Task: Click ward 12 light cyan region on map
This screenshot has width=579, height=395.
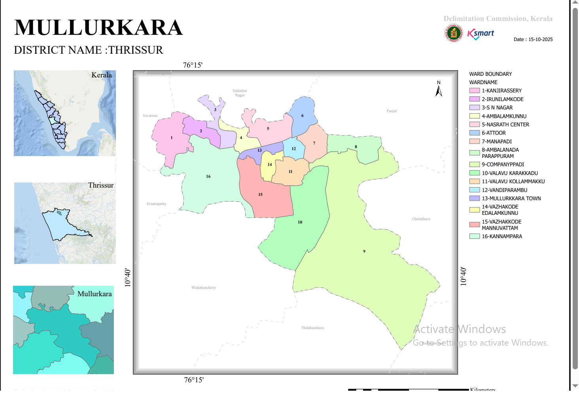Action: click(x=294, y=149)
